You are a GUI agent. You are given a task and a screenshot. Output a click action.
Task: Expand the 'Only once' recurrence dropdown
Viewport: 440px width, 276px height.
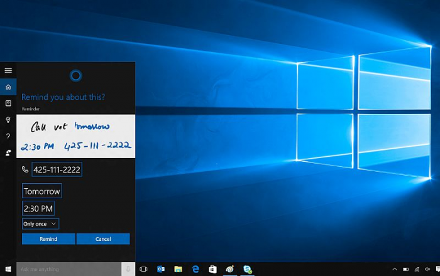click(x=40, y=223)
